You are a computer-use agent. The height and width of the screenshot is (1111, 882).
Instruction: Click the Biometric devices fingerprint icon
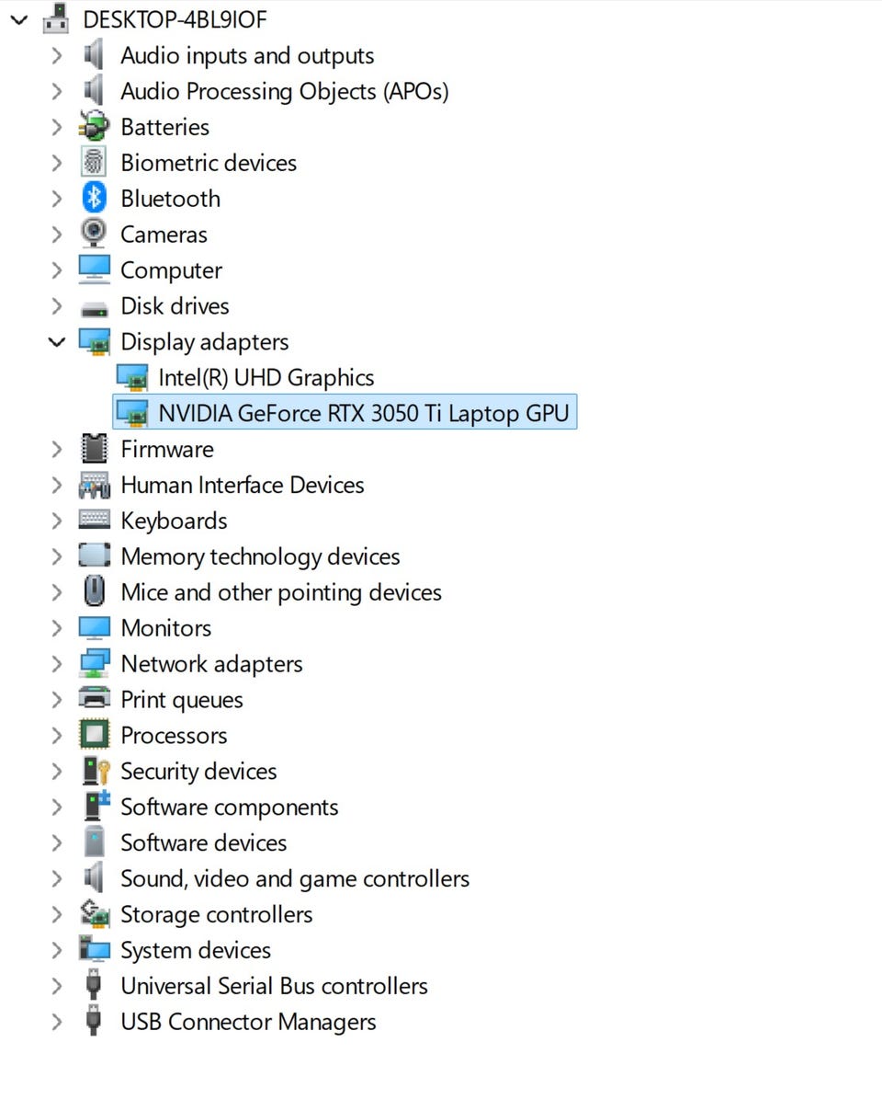click(x=94, y=162)
